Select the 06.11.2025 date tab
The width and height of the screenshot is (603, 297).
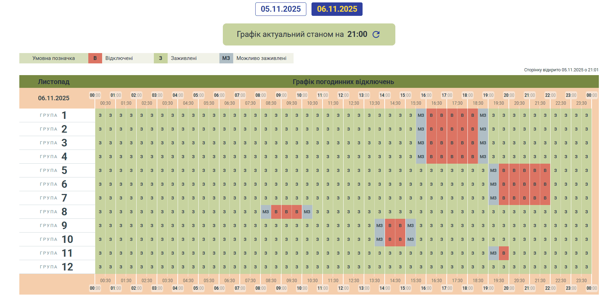[337, 9]
